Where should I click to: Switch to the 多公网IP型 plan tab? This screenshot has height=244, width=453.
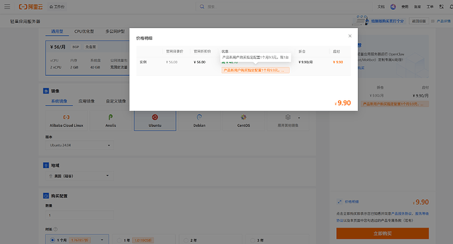tap(115, 31)
